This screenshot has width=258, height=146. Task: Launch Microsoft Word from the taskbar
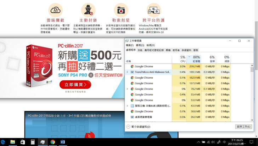click(63, 142)
